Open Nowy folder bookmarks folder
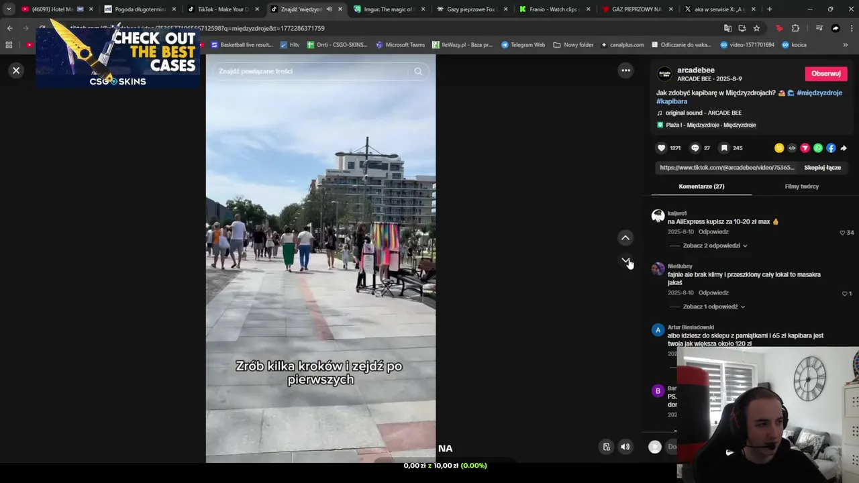 tap(574, 45)
